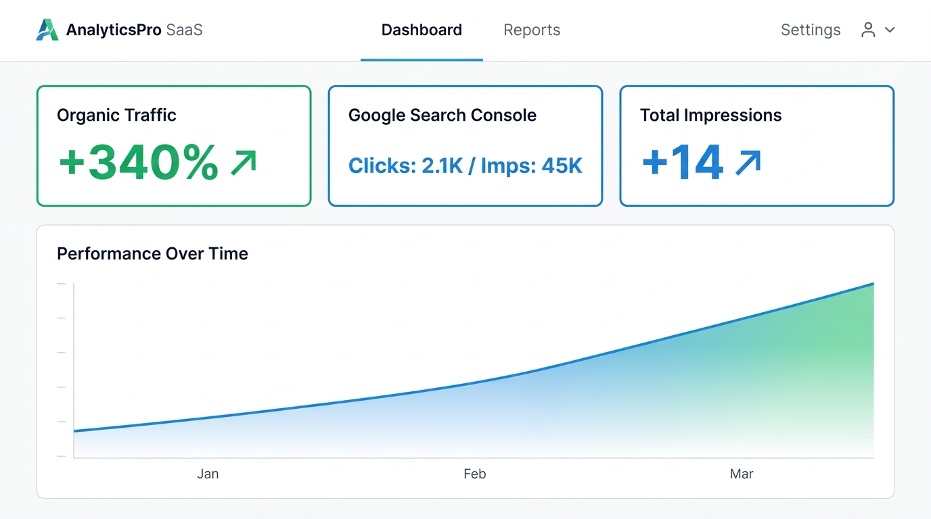Click the AnalyticsPro logo icon

pos(47,30)
